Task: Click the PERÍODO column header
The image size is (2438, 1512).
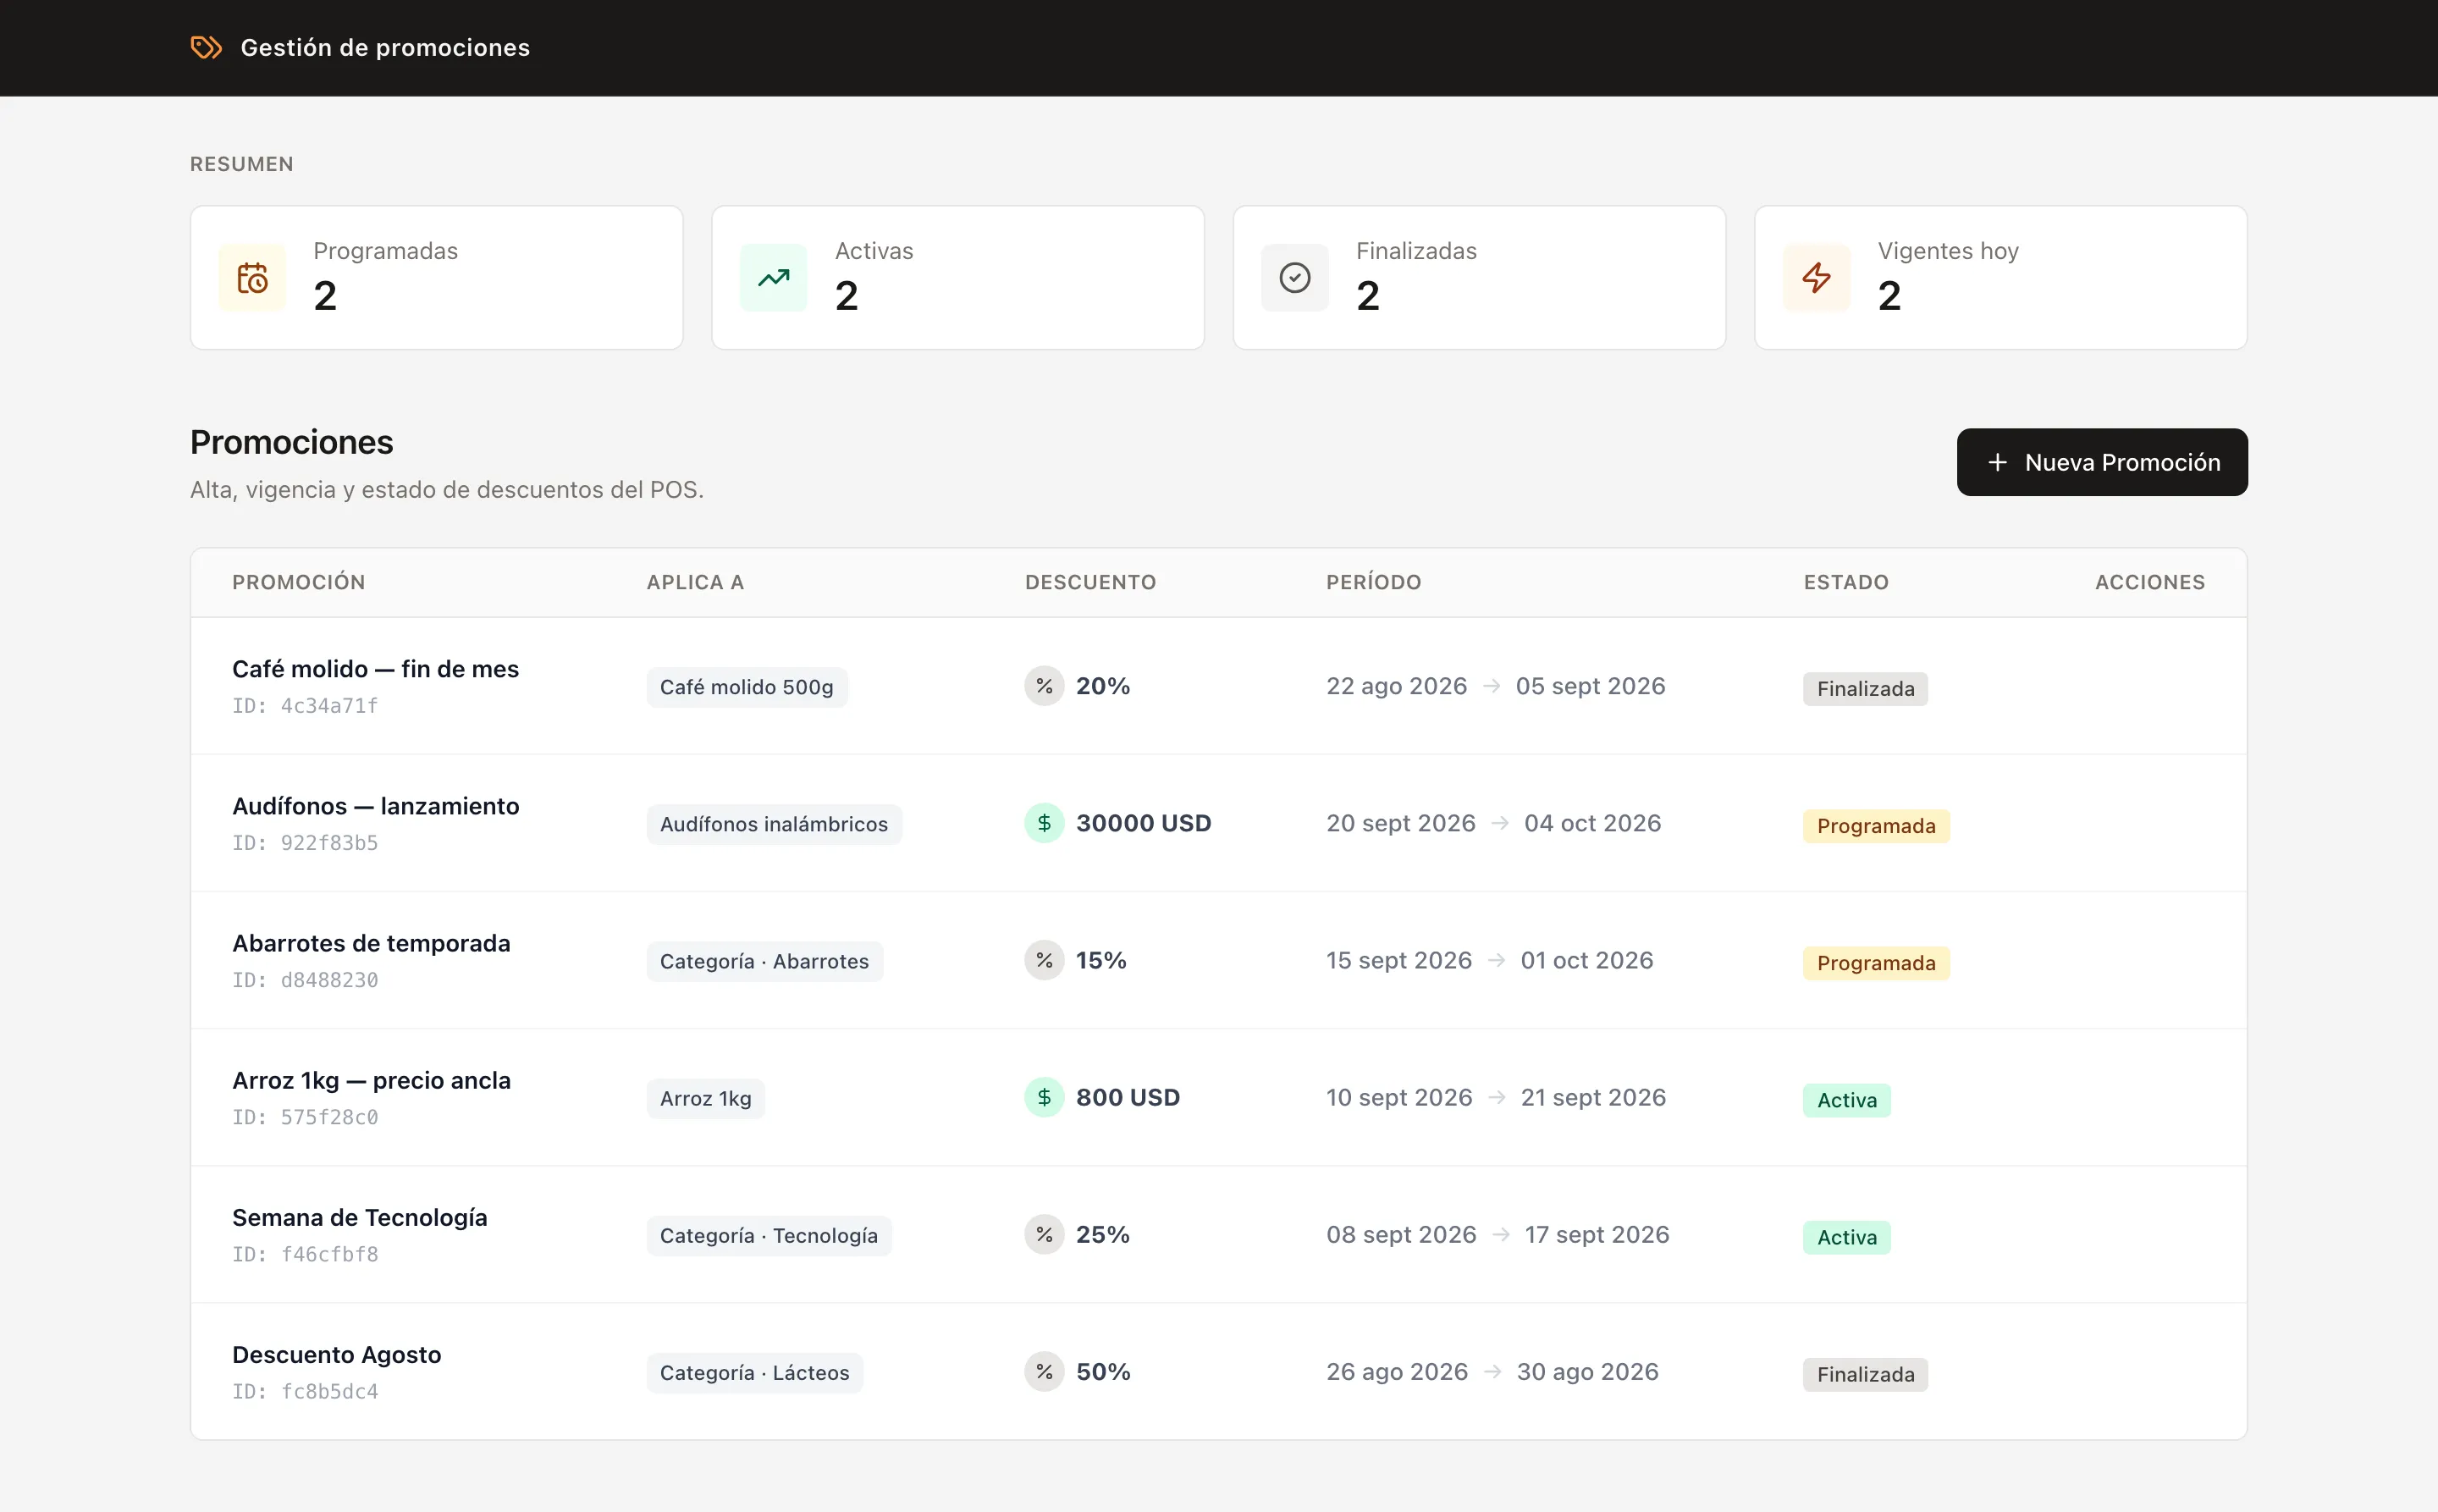Action: pyautogui.click(x=1374, y=582)
